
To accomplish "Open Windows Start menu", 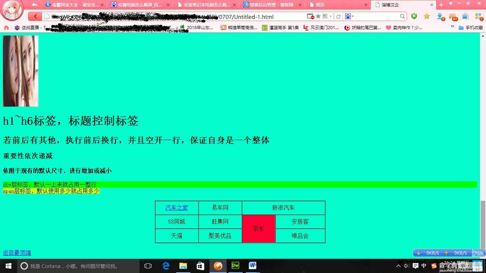I will [9, 266].
